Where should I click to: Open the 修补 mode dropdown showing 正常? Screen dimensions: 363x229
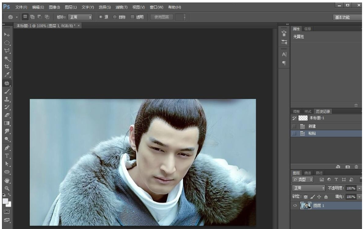coord(80,17)
